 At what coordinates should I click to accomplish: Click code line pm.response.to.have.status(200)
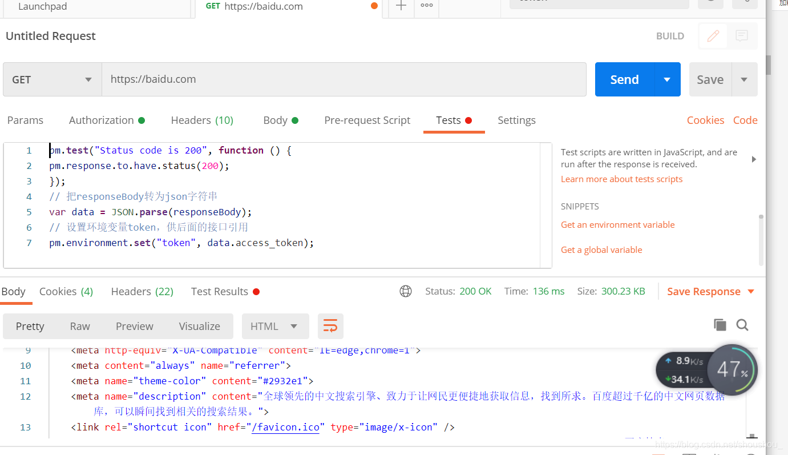(139, 166)
